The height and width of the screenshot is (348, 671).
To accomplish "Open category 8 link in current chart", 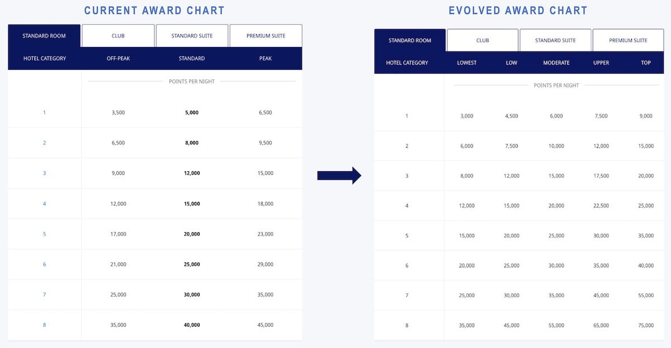I will click(45, 325).
